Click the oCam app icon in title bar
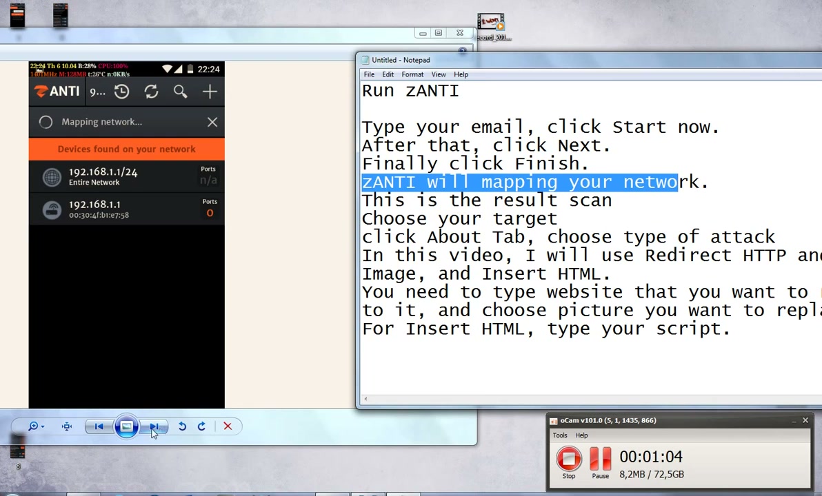Screen dimensions: 822x496 pyautogui.click(x=553, y=421)
